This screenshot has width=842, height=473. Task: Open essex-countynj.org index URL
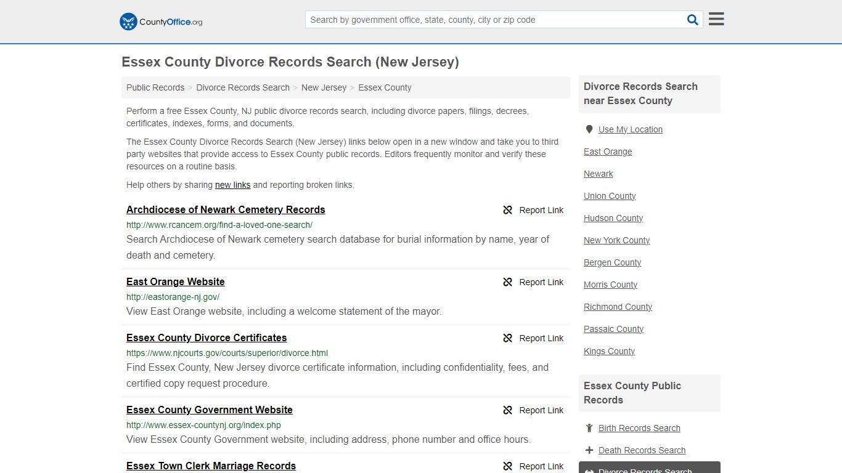point(203,425)
